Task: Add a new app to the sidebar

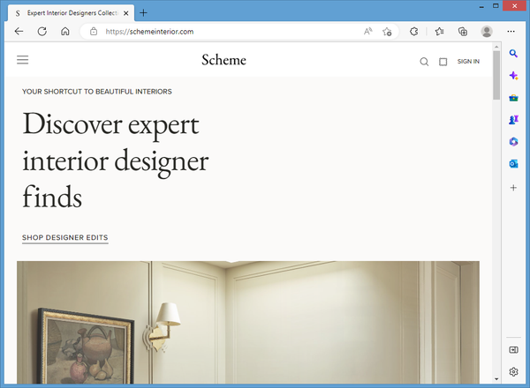Action: (x=513, y=188)
